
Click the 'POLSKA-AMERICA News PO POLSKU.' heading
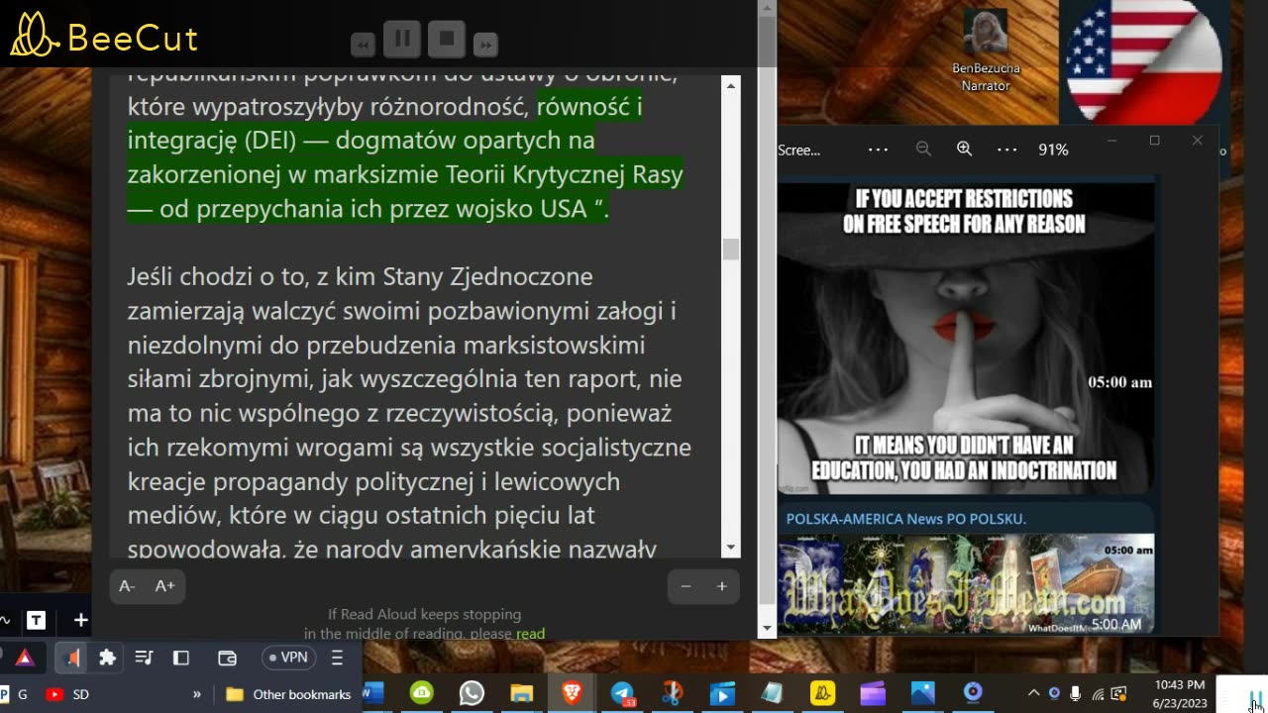(905, 519)
